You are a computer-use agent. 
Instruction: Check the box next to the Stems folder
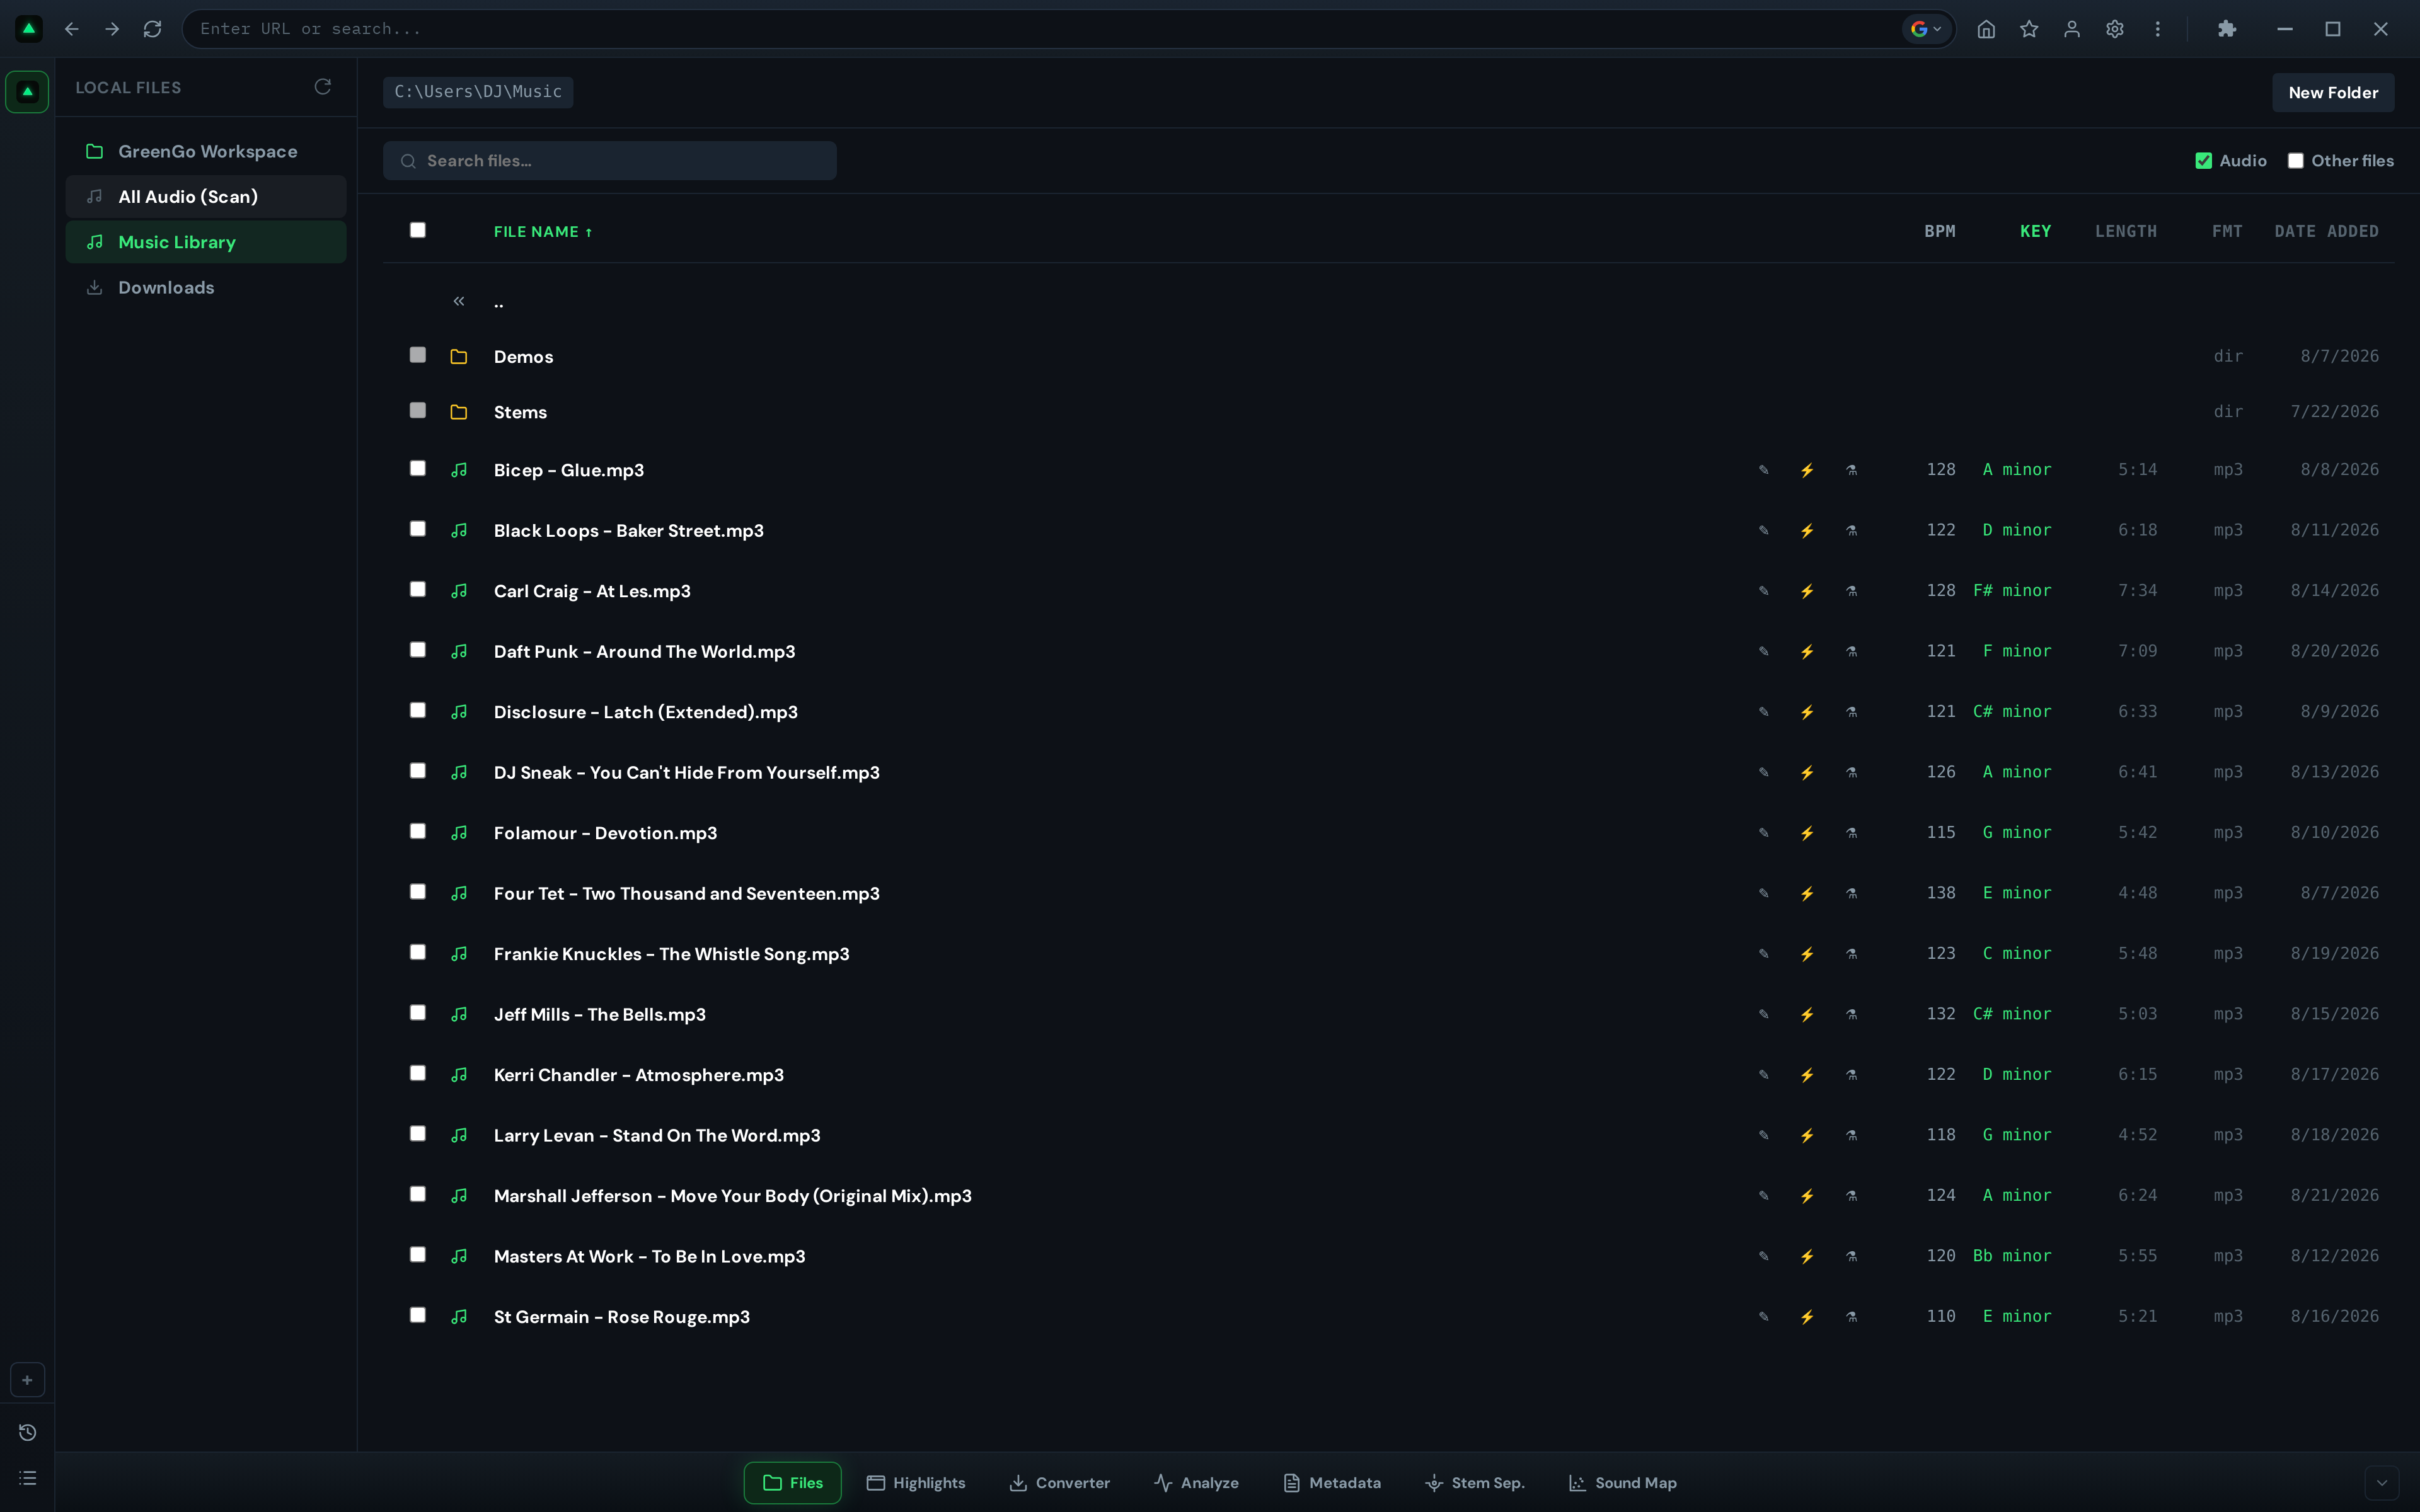(x=418, y=410)
